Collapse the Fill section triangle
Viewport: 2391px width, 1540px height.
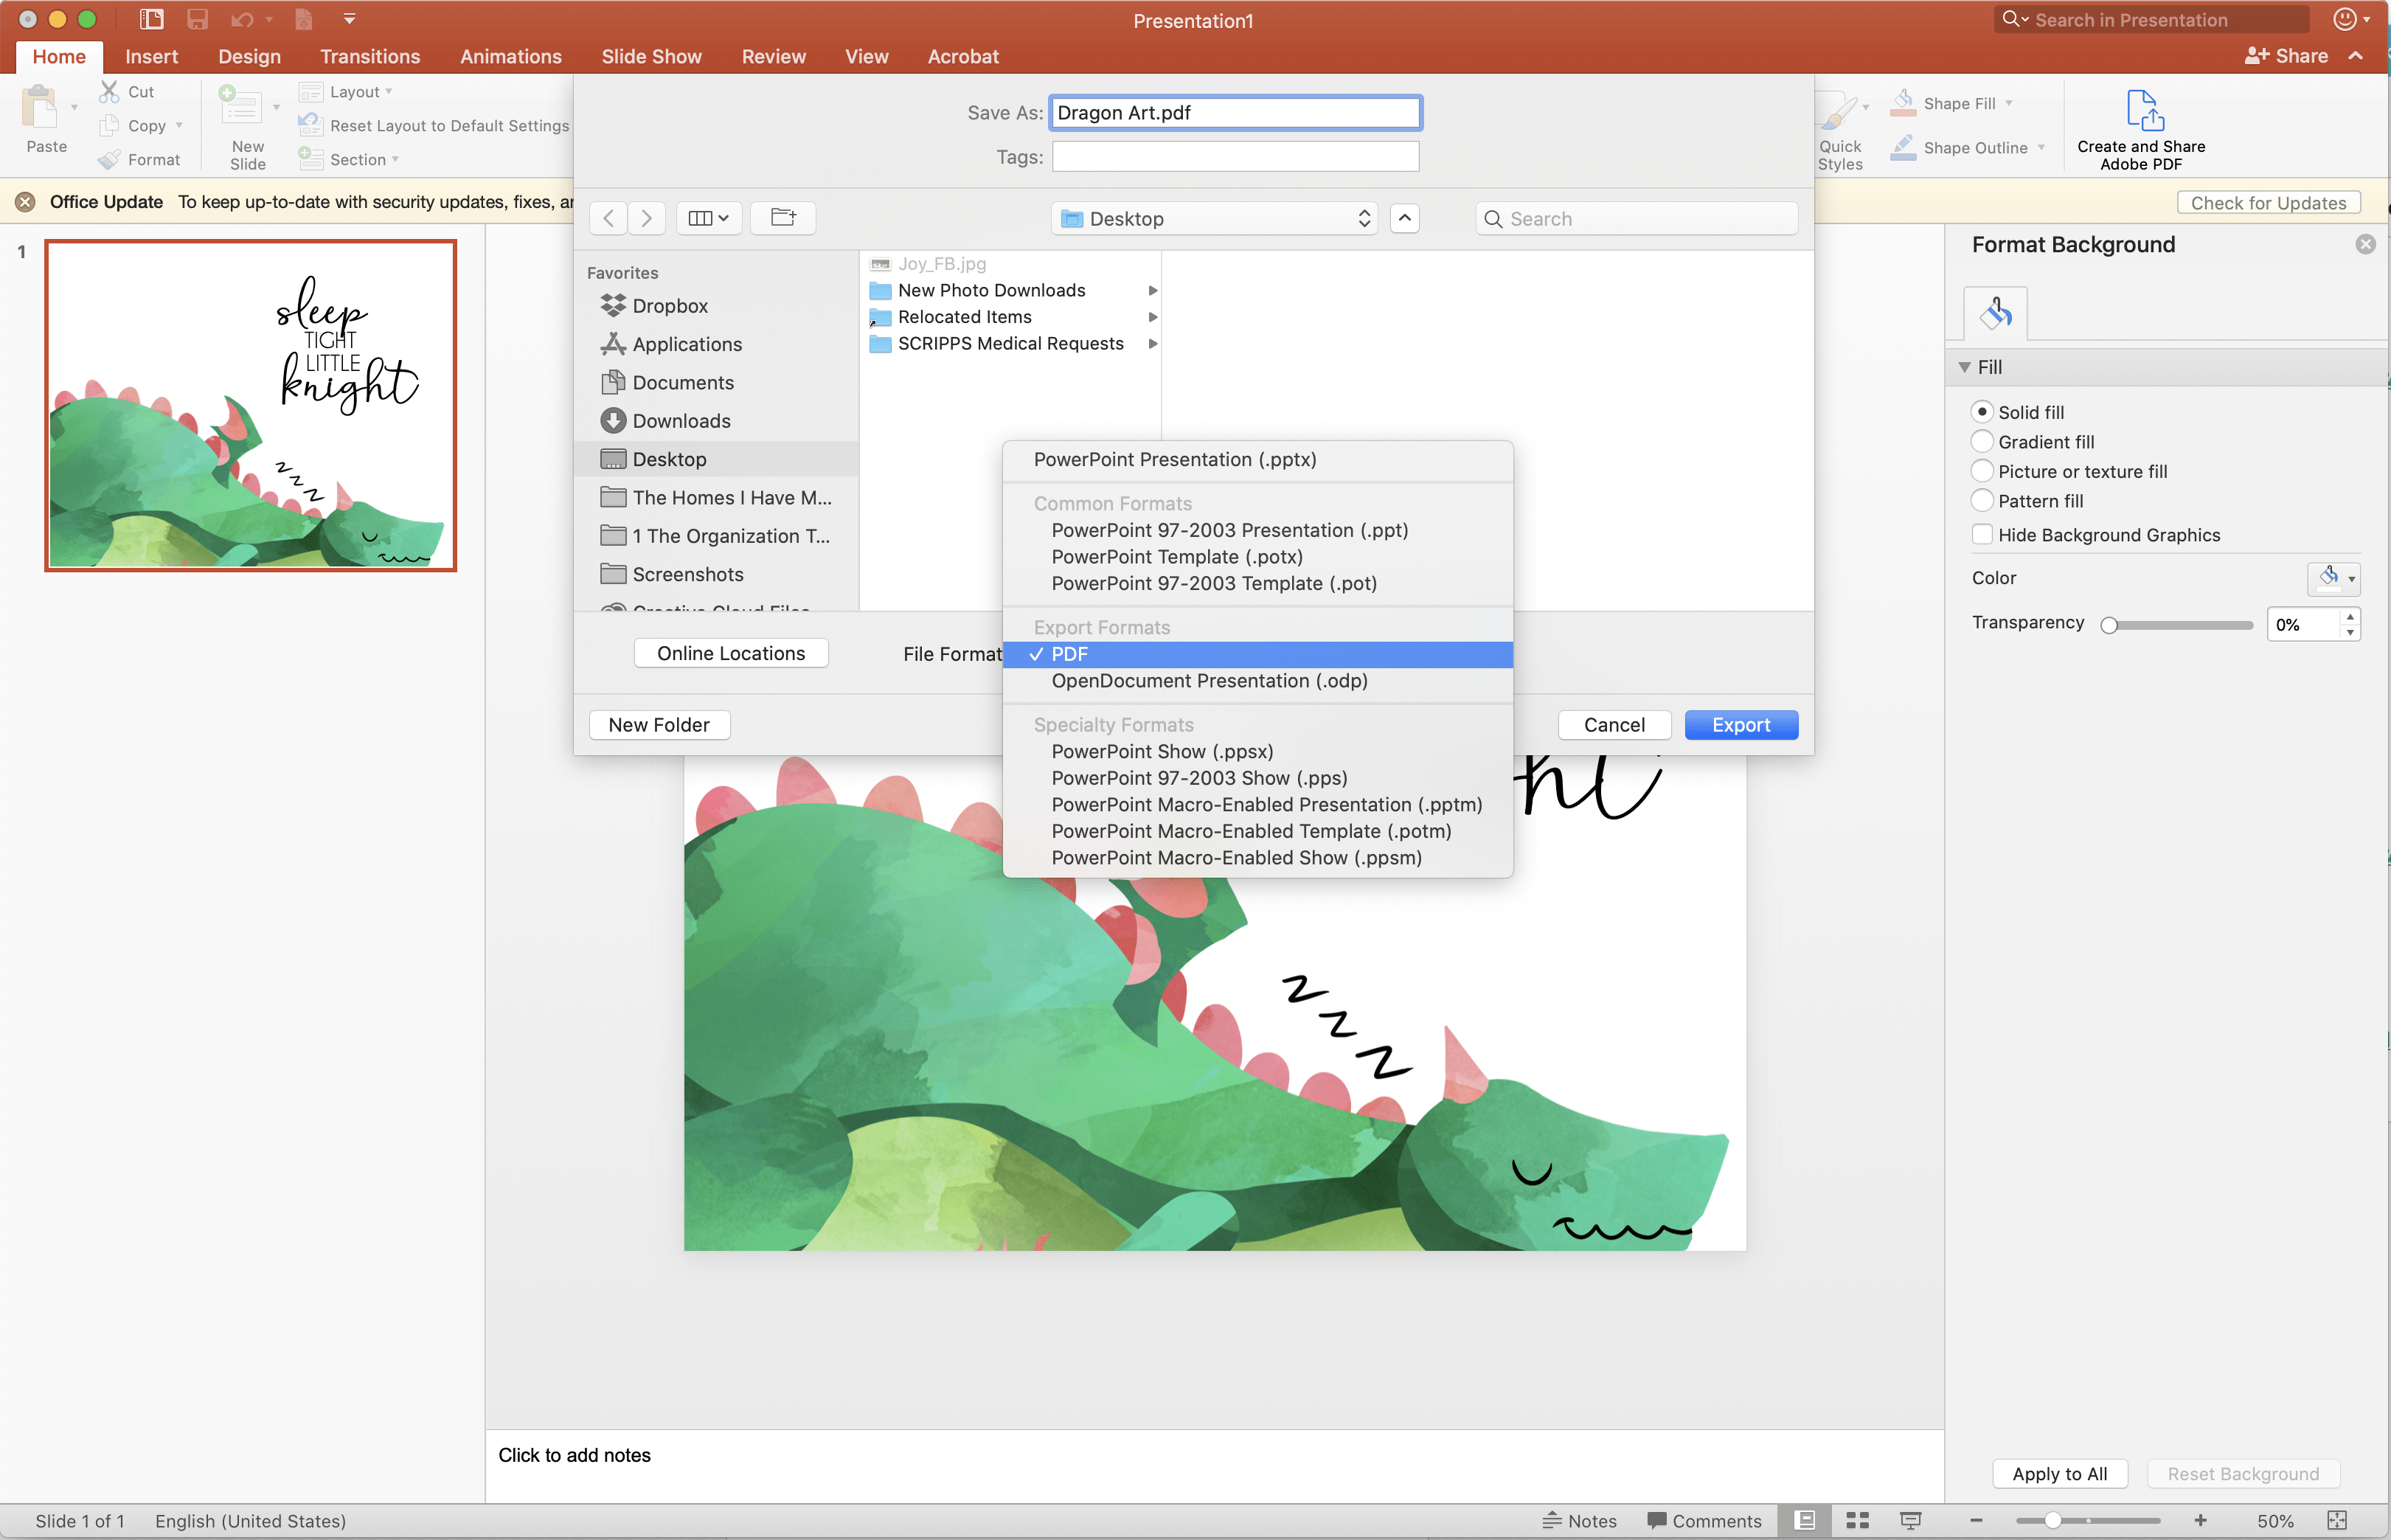(1964, 367)
